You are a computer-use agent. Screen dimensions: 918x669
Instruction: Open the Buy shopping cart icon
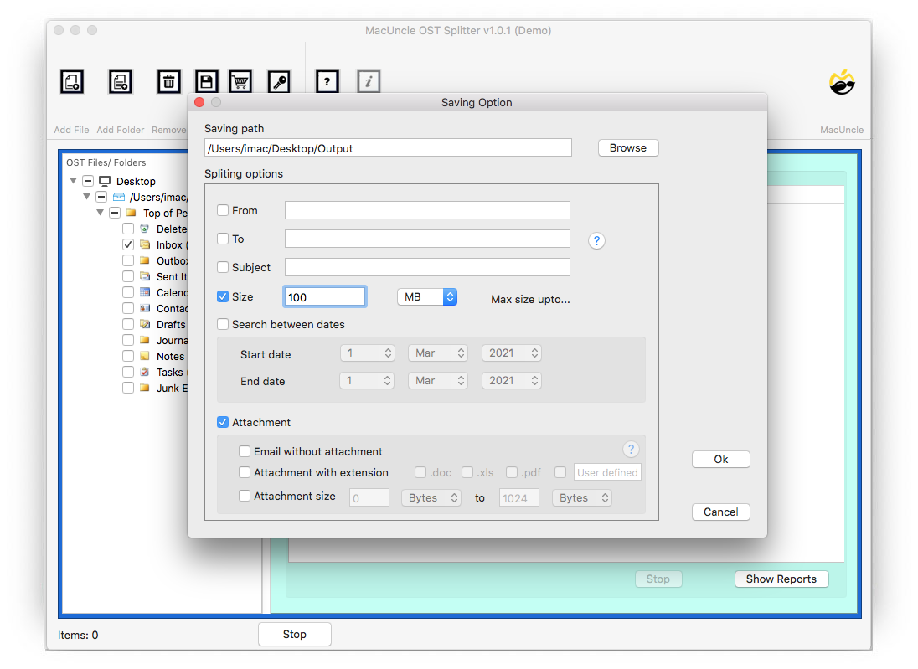click(241, 81)
